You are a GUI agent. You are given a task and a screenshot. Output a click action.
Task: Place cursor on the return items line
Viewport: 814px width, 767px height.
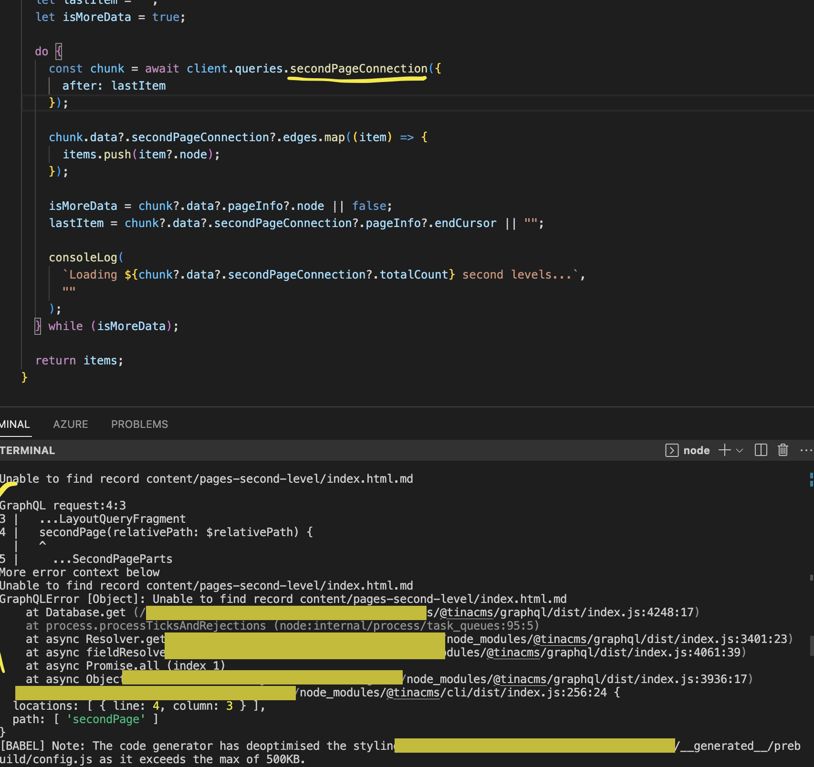[79, 360]
